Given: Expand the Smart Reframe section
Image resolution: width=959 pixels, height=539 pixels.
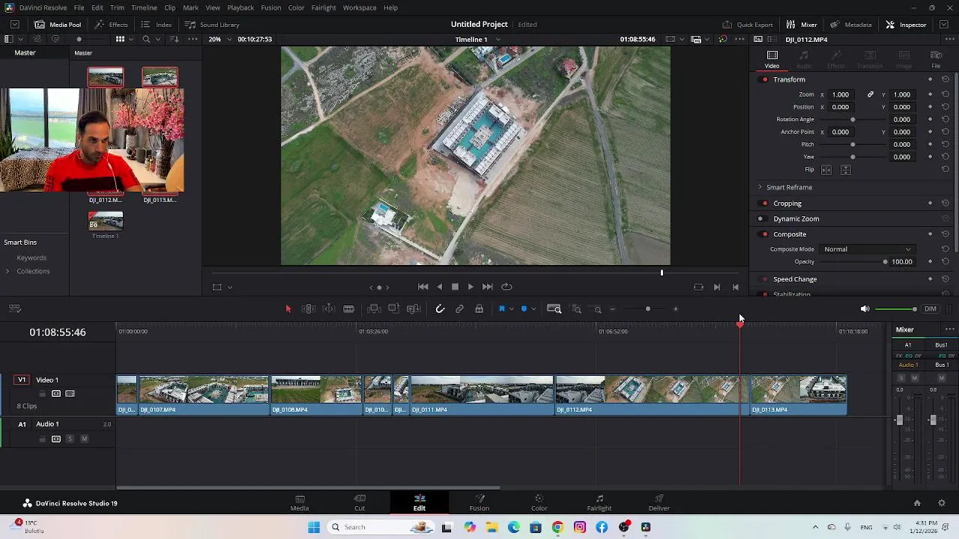Looking at the screenshot, I should point(760,187).
